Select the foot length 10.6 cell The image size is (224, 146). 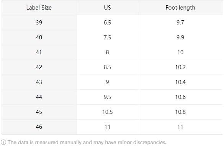tap(180, 97)
